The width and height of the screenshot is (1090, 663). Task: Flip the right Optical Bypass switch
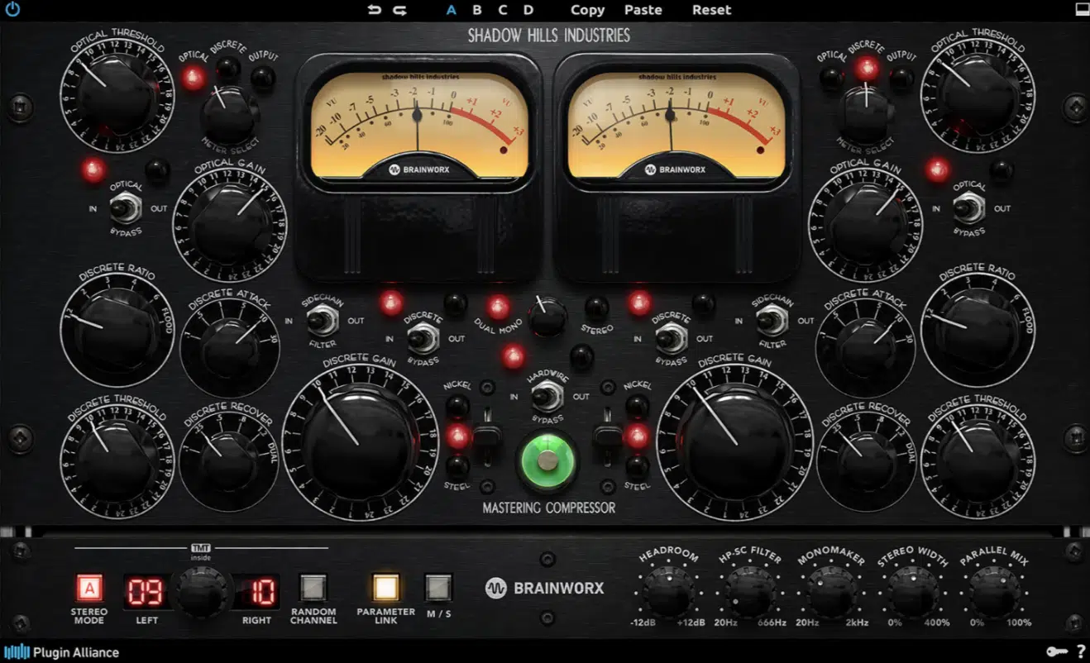pyautogui.click(x=968, y=207)
